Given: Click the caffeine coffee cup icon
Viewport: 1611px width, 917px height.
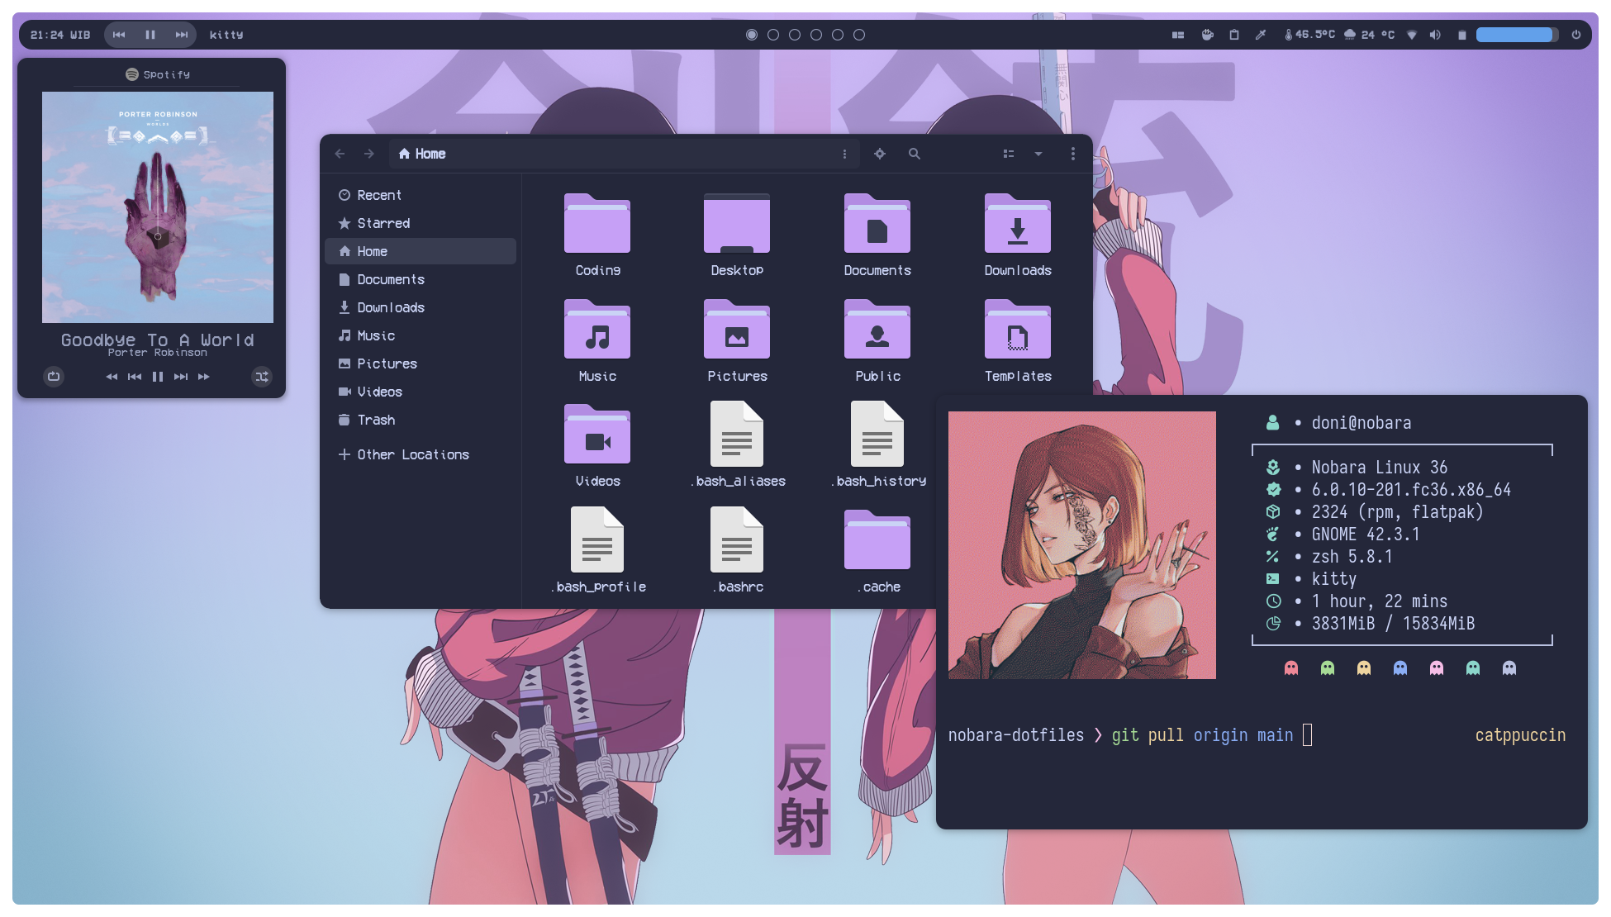Looking at the screenshot, I should [1207, 35].
